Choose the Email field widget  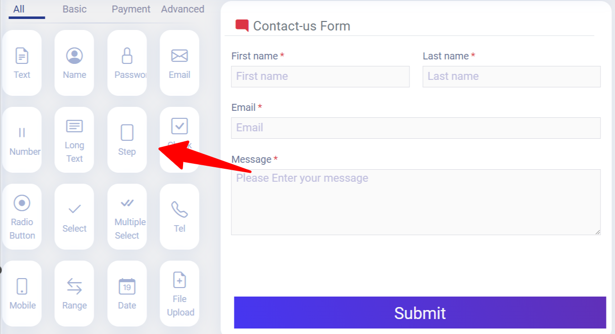179,62
